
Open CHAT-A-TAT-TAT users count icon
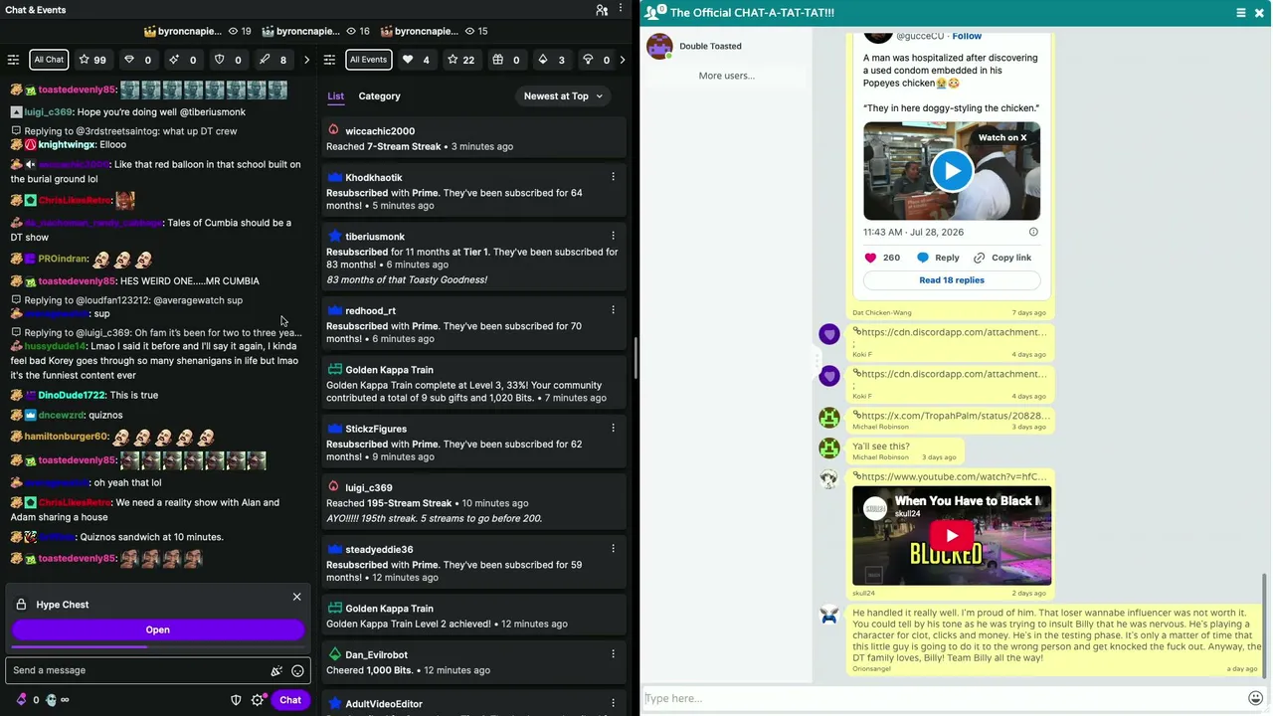(x=655, y=12)
